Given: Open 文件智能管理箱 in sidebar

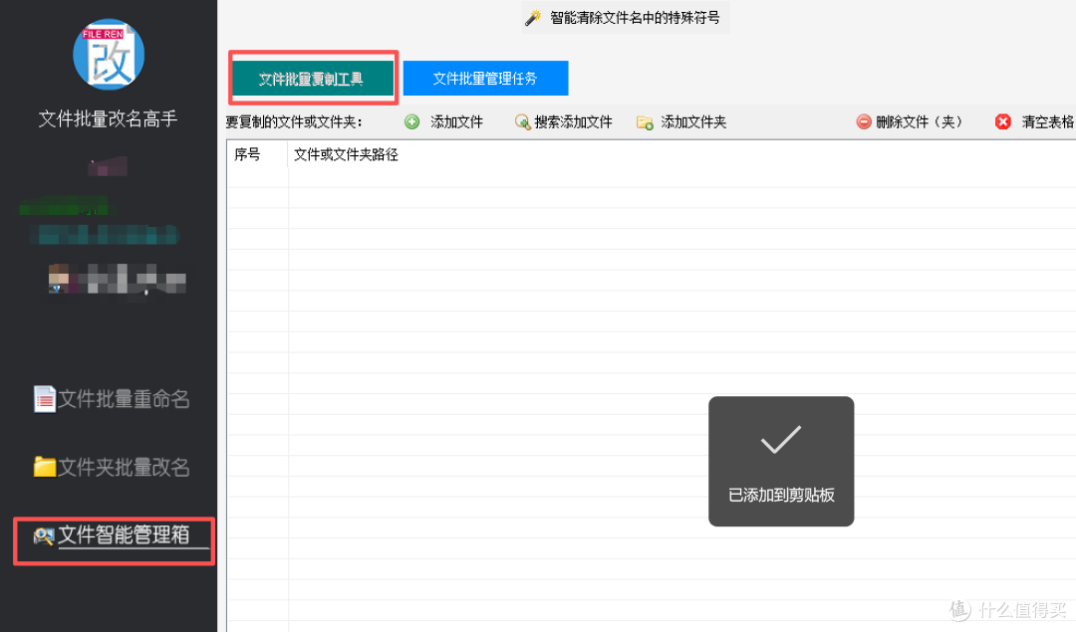Looking at the screenshot, I should 124,534.
